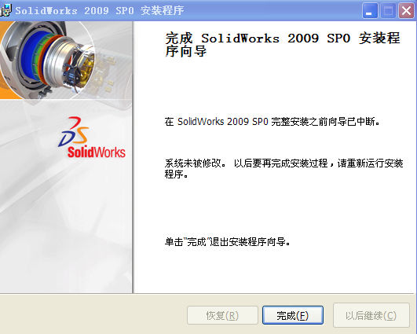Click the 单击完成退出安装程序向导 instruction text

[228, 241]
